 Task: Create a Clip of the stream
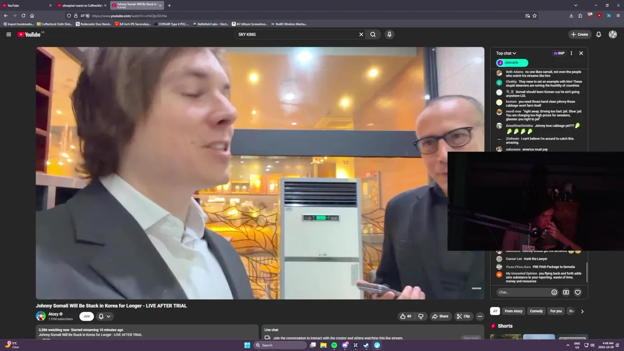click(463, 316)
